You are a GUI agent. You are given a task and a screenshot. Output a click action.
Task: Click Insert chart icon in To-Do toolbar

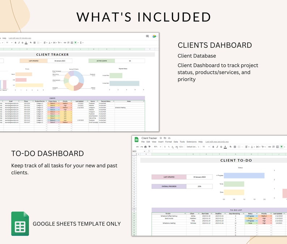point(278,147)
